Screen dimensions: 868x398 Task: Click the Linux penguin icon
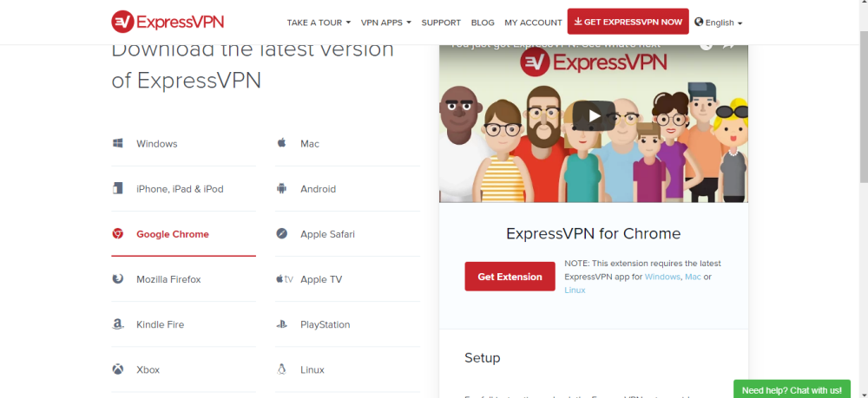[281, 369]
